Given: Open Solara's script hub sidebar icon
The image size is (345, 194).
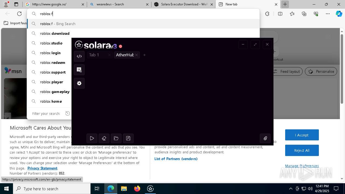Looking at the screenshot, I should [79, 70].
